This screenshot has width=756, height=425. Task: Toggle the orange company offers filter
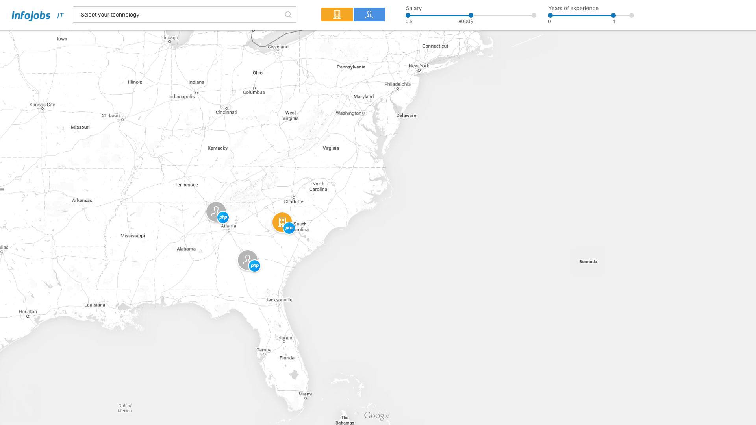click(337, 15)
